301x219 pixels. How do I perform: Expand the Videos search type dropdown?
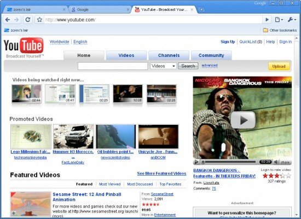[x=163, y=66]
